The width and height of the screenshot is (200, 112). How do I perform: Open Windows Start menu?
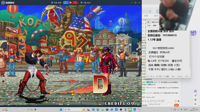[x=61, y=110]
